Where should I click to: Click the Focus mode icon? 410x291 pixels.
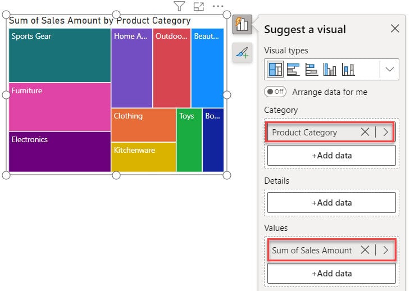199,6
